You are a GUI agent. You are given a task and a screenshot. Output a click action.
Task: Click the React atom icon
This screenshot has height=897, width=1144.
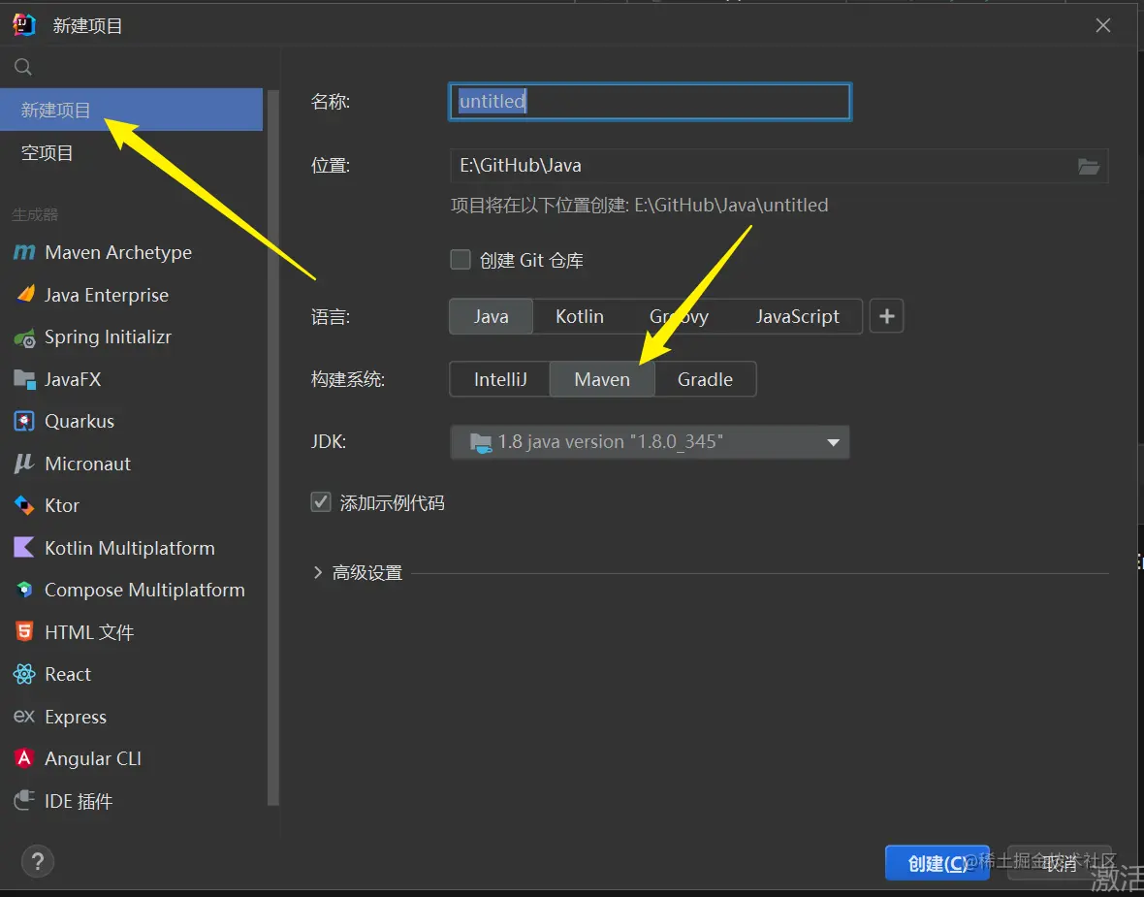click(x=24, y=674)
